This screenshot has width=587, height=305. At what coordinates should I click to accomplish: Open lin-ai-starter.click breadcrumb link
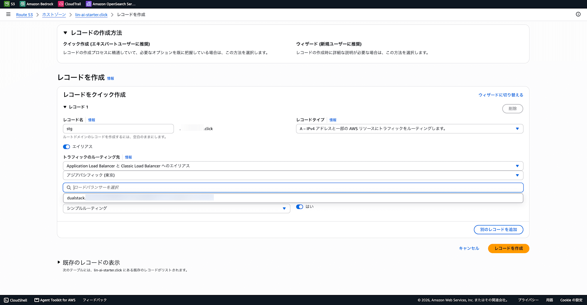[91, 15]
